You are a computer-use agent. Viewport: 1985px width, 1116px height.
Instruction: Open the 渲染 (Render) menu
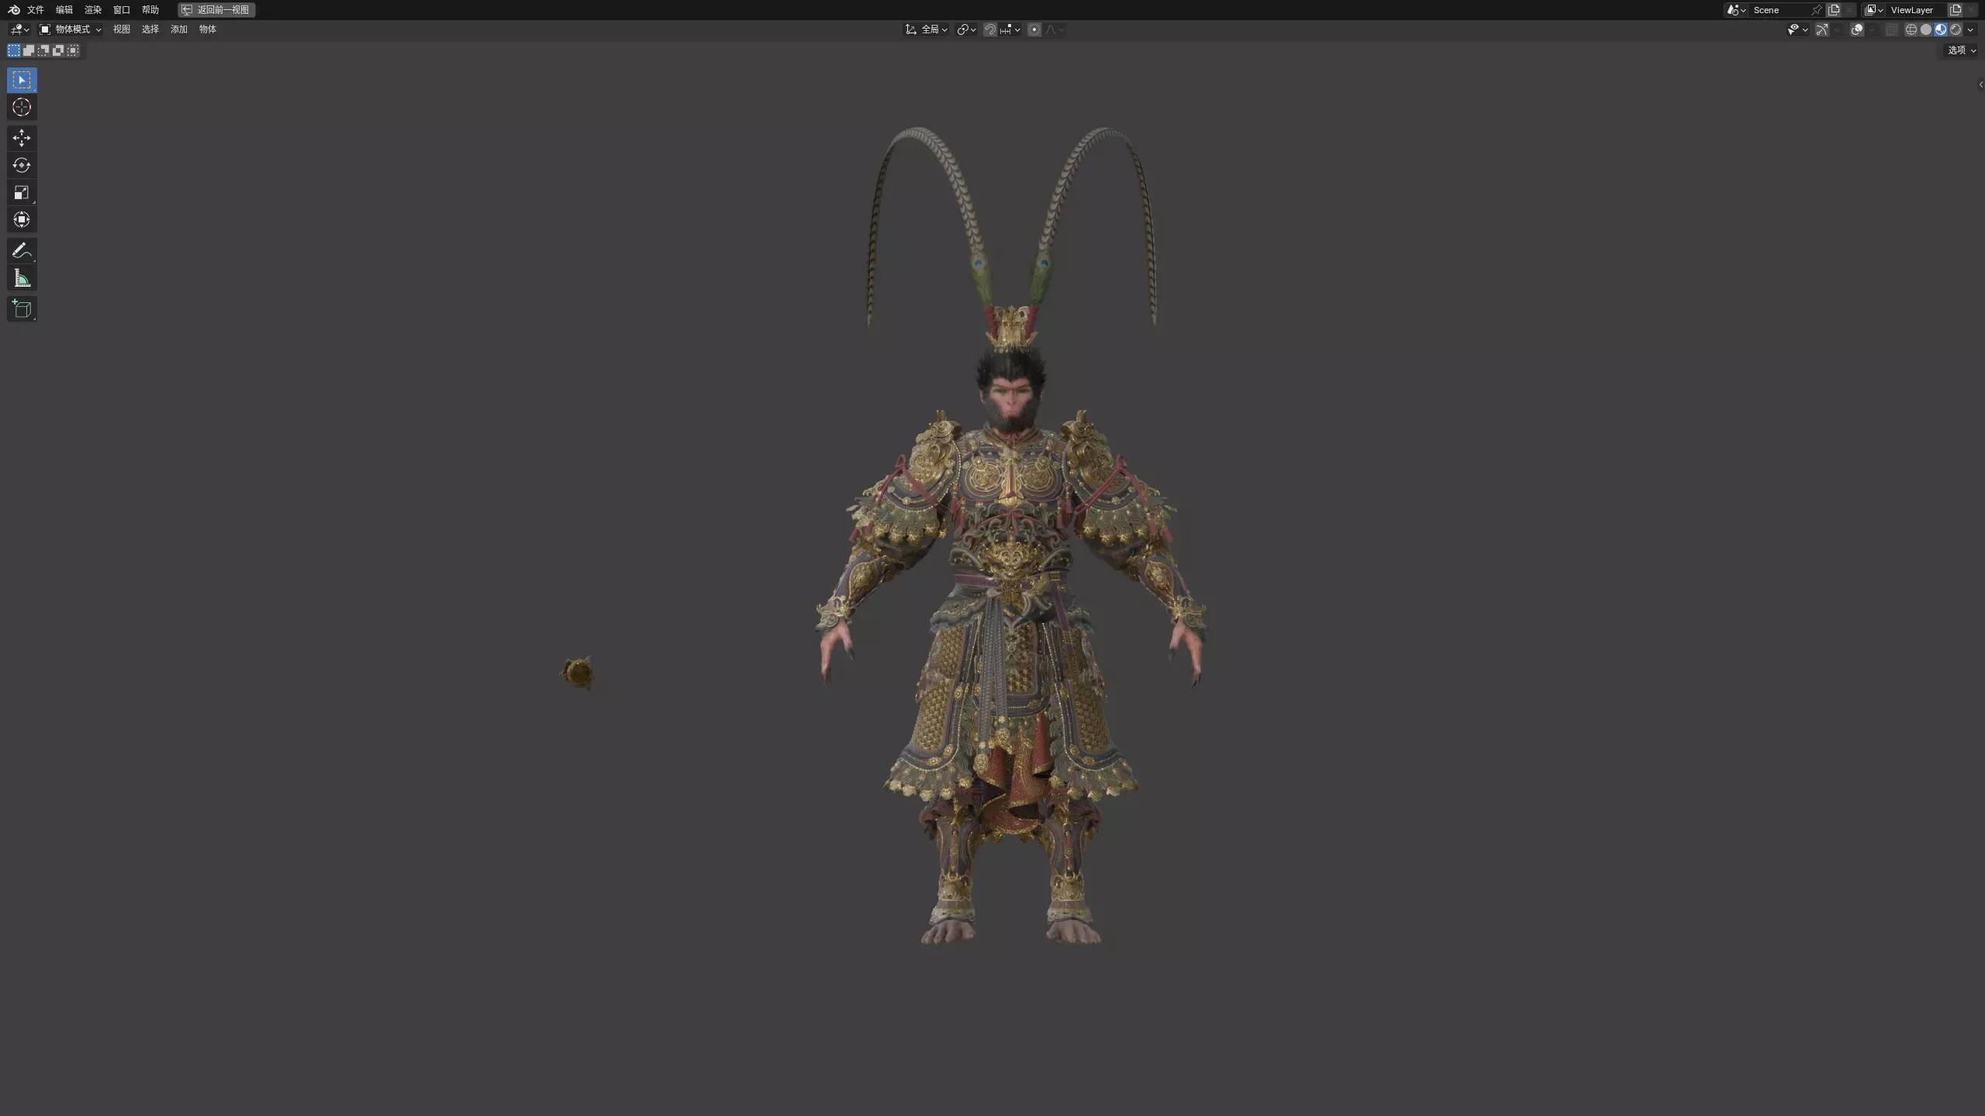point(93,10)
